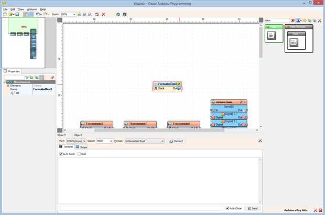Select the Thermometer2 component on canvas
This screenshot has width=325, height=215.
coord(140,124)
